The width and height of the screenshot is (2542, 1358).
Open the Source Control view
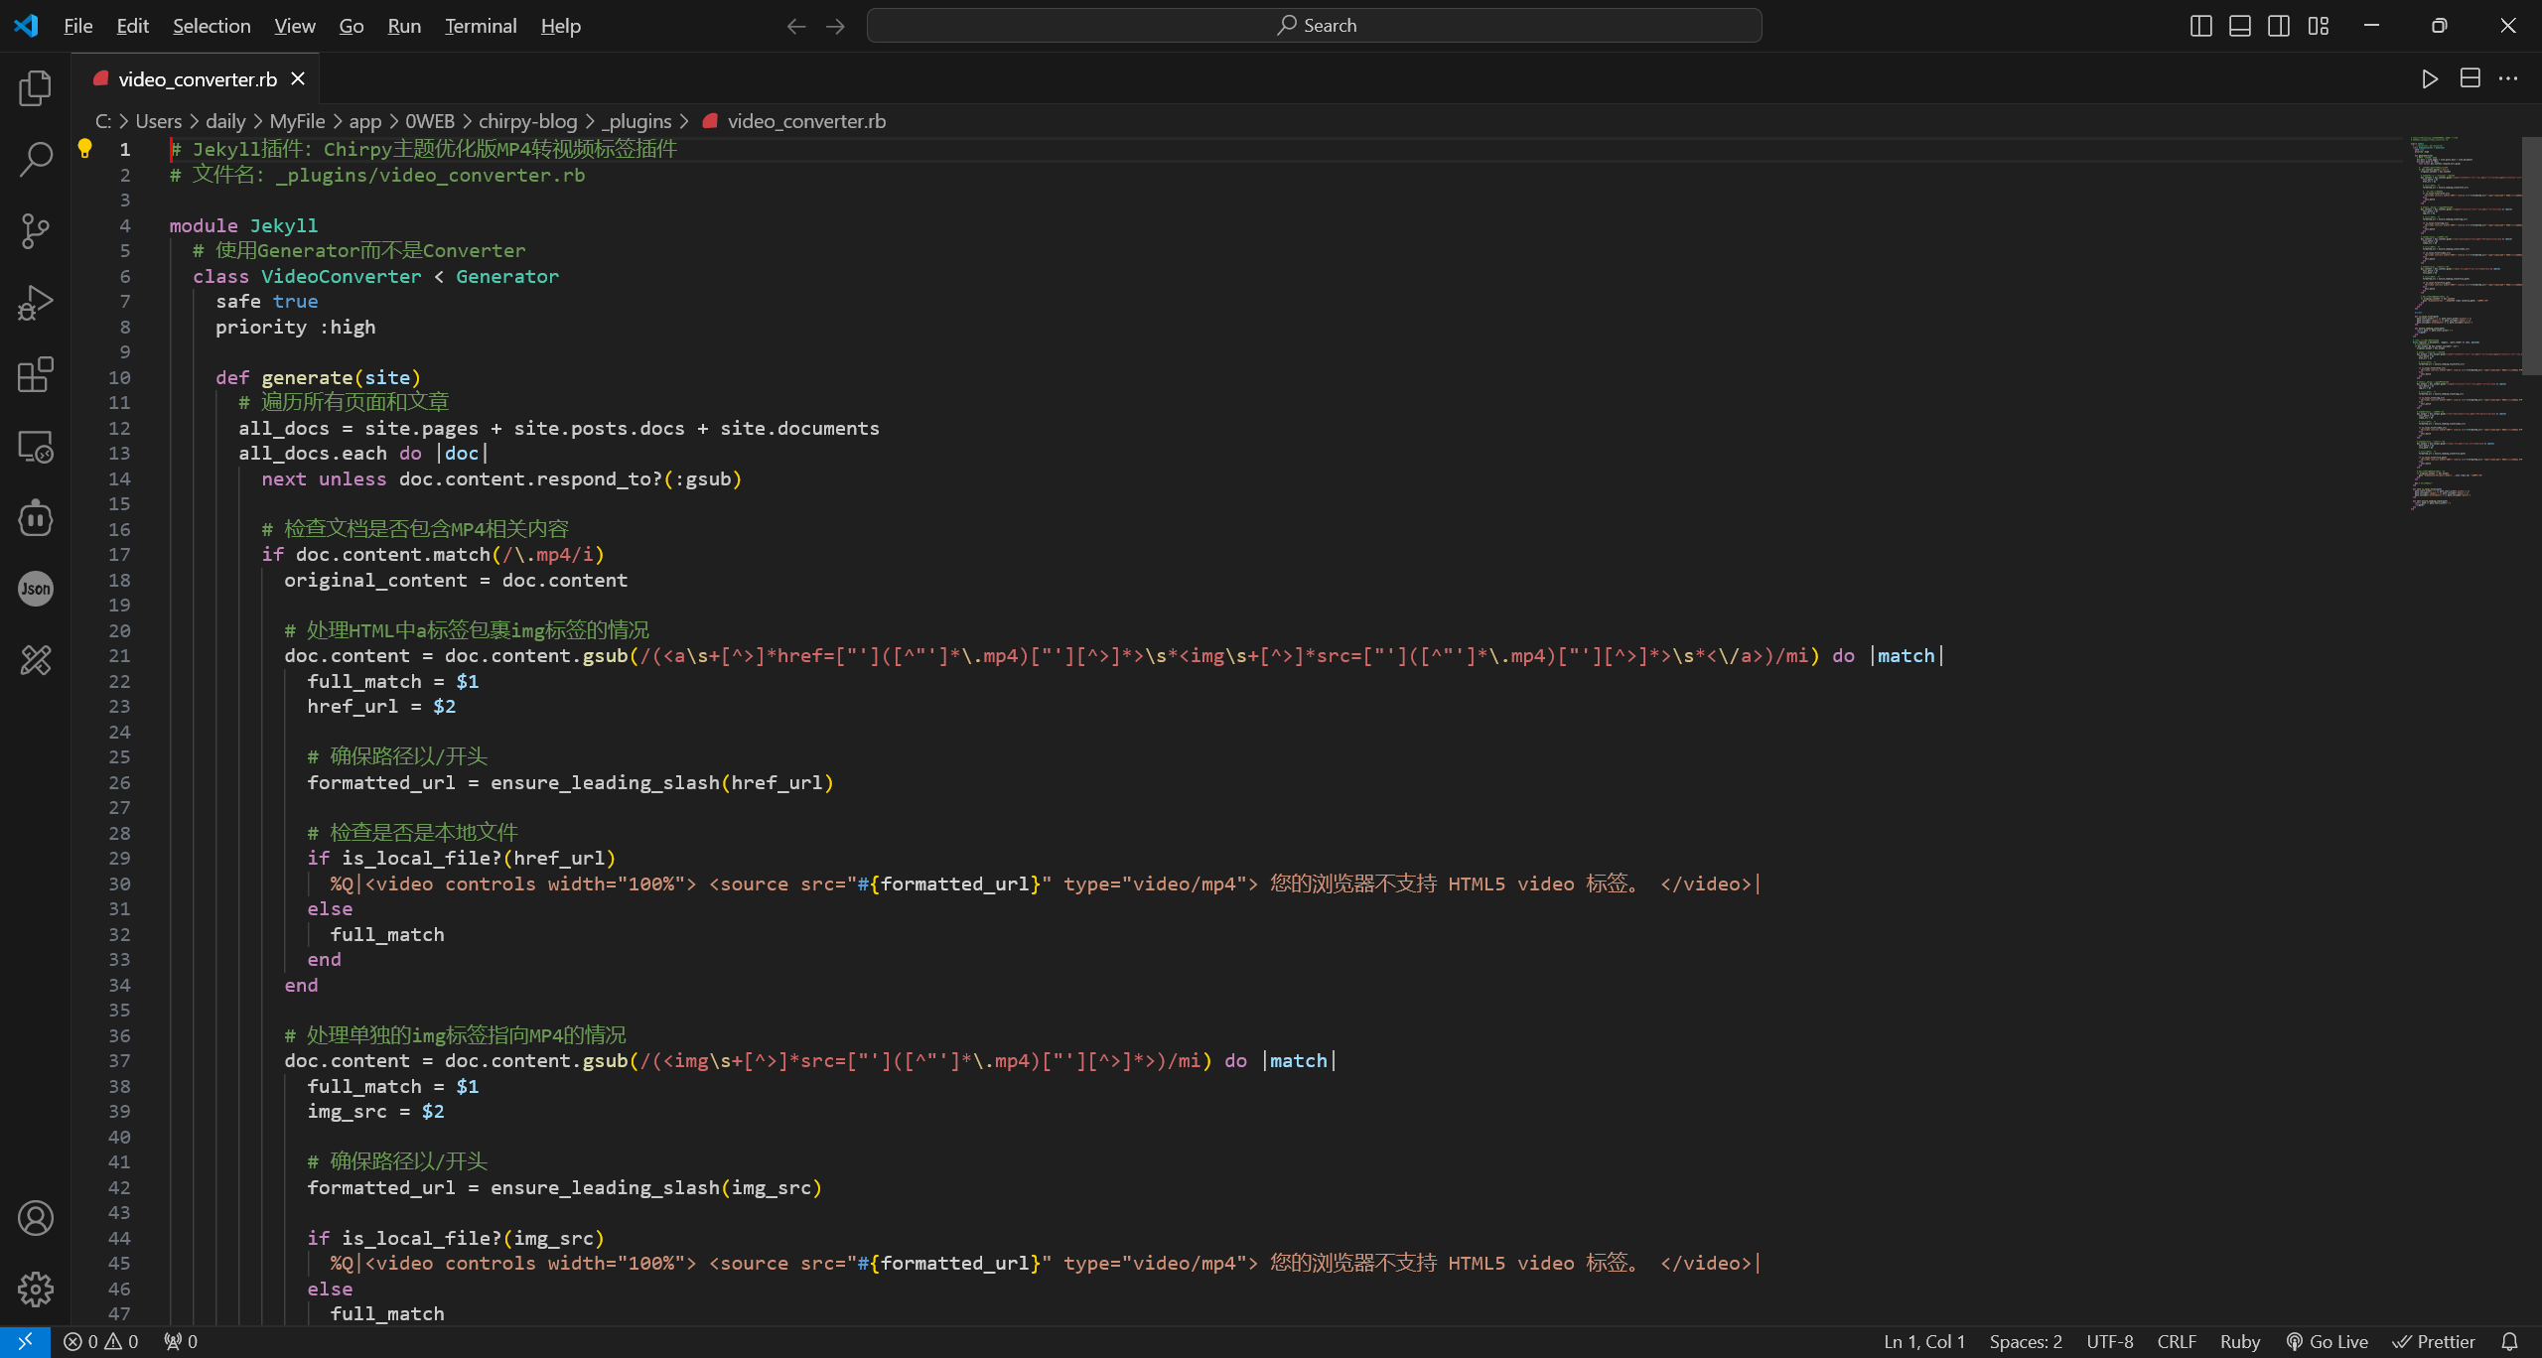coord(36,230)
